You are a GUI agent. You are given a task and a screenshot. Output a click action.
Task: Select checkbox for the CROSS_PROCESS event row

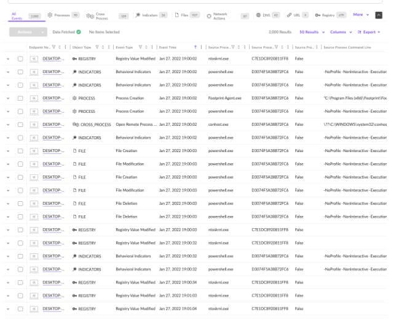[x=20, y=125]
